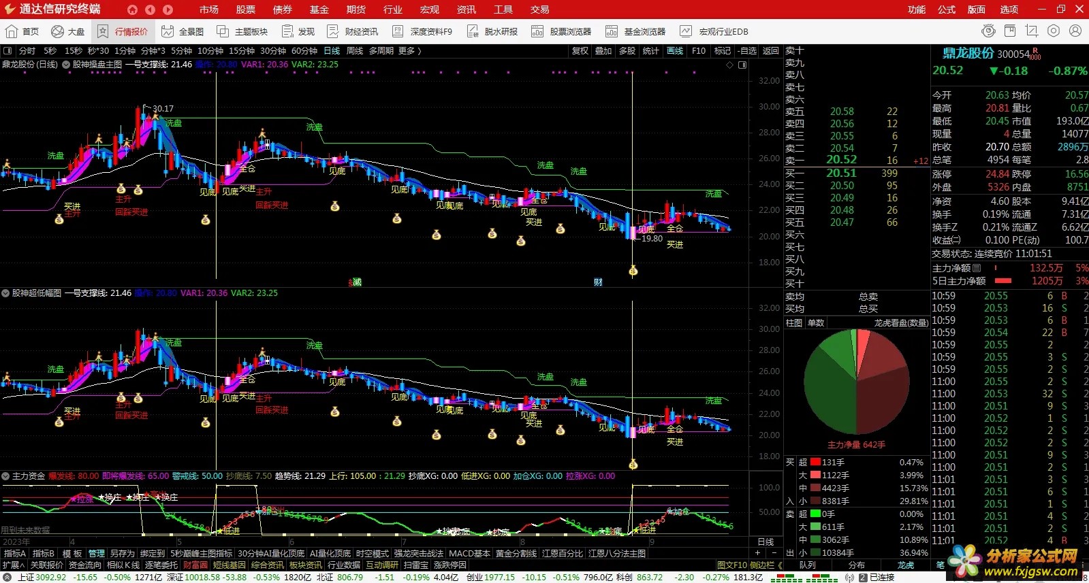The image size is (1089, 583).
Task: Expand the 主力资金 indicator dropdown
Action: [5, 476]
